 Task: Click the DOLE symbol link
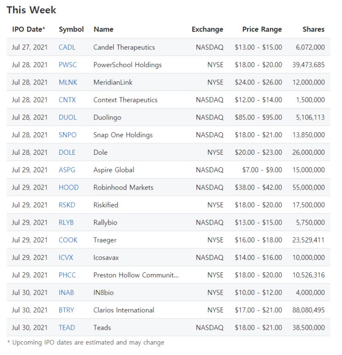pos(67,152)
